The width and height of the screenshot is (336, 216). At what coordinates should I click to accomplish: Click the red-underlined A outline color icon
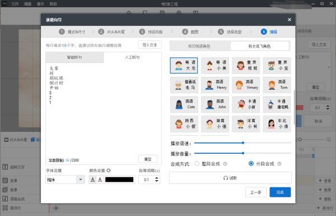(x=100, y=180)
